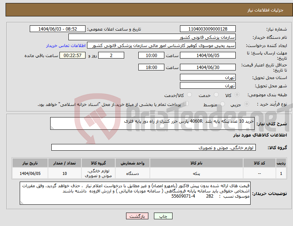Click the چاپ (print) button
Viewport: 293px width, 226px height.
click(x=163, y=216)
